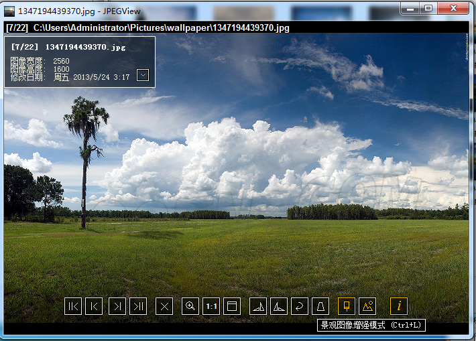Open the free rotation tool
Image resolution: width=476 pixels, height=341 pixels.
300,306
